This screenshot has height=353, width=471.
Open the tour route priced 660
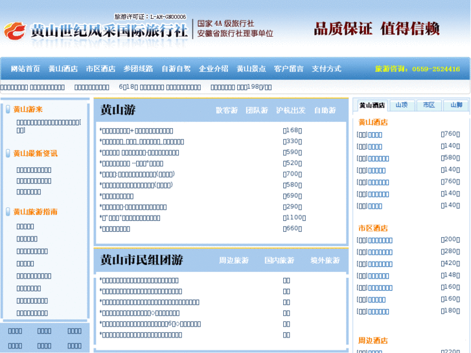115,229
